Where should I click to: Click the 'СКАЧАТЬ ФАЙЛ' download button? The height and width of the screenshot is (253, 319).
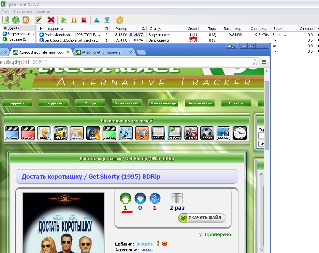click(202, 218)
